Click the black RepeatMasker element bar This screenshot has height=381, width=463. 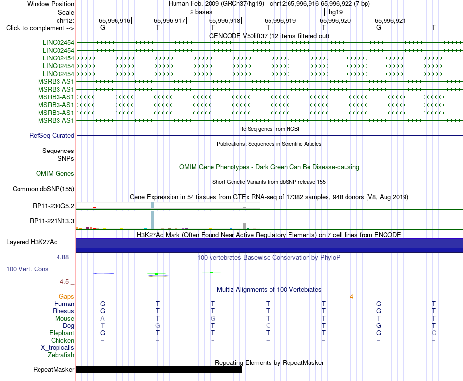[159, 369]
